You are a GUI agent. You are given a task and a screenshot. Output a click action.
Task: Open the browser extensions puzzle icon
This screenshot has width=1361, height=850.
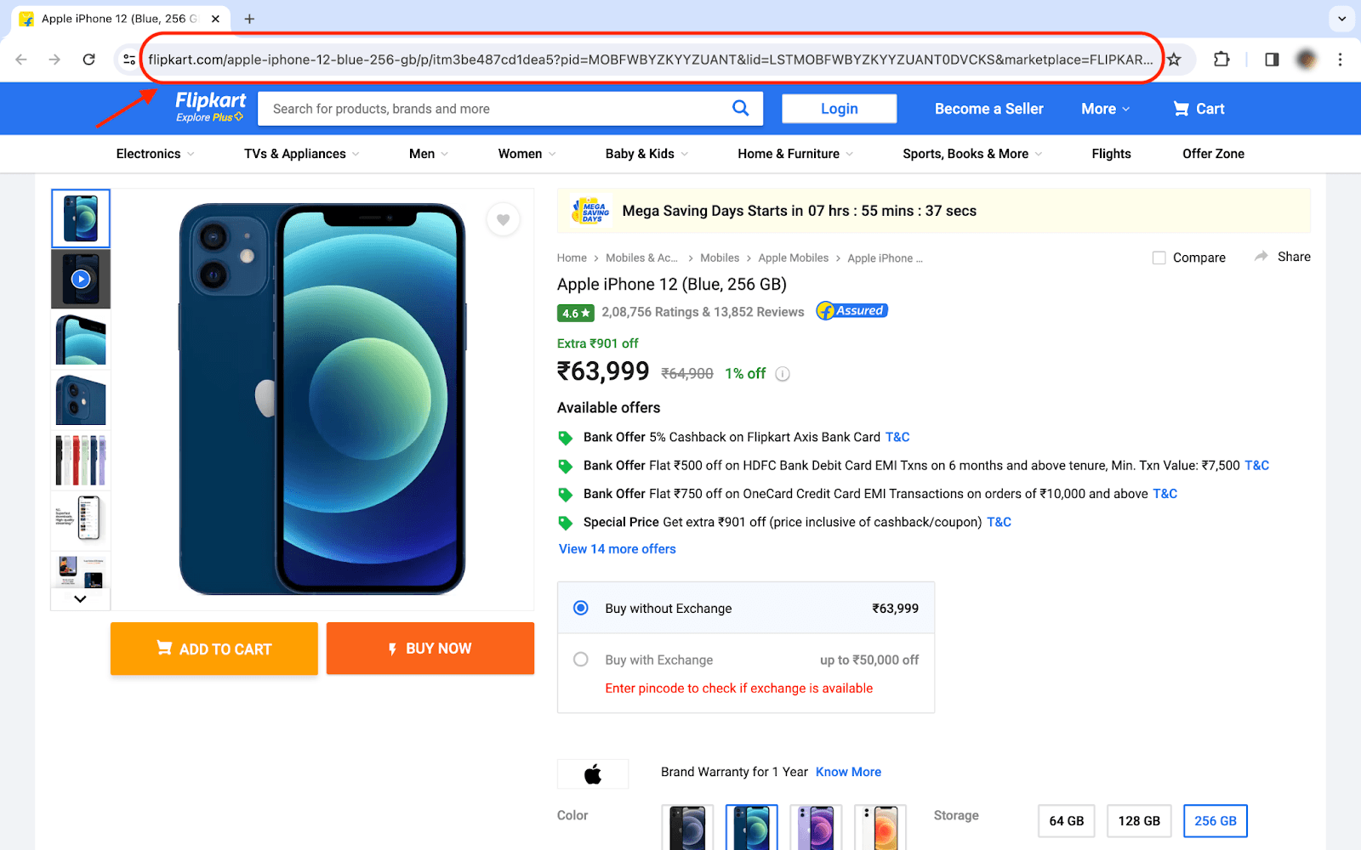pyautogui.click(x=1221, y=59)
